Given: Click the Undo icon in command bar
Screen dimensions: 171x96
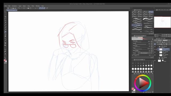Looking at the screenshot, I should (x=19, y=8).
